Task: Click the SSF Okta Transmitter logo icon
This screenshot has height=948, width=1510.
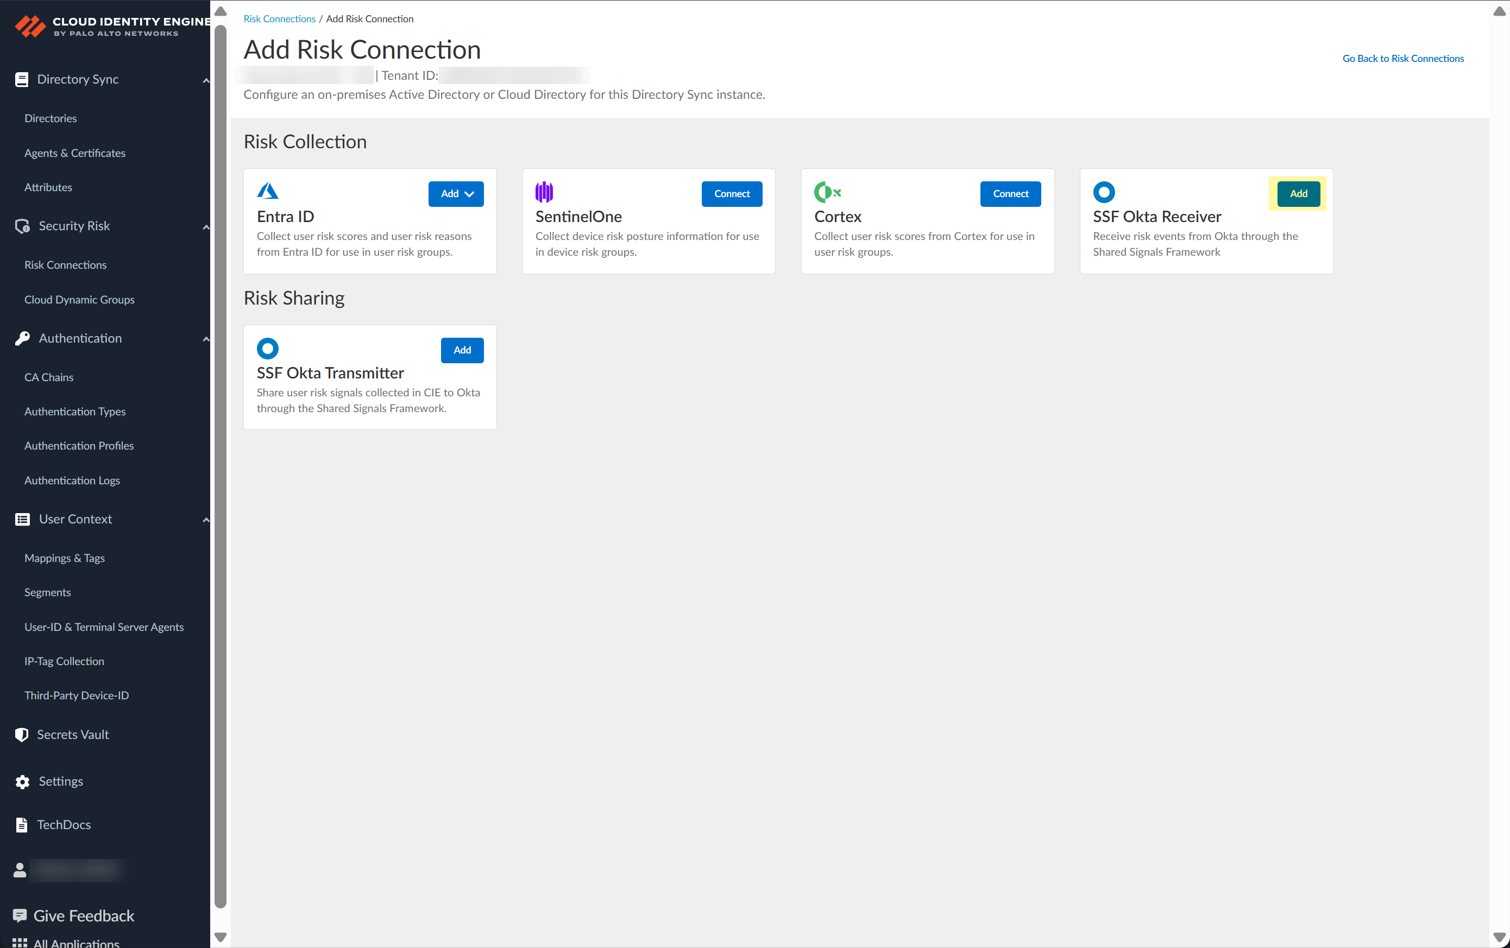Action: point(267,349)
